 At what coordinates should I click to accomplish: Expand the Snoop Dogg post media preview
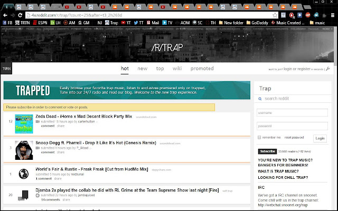(37, 148)
